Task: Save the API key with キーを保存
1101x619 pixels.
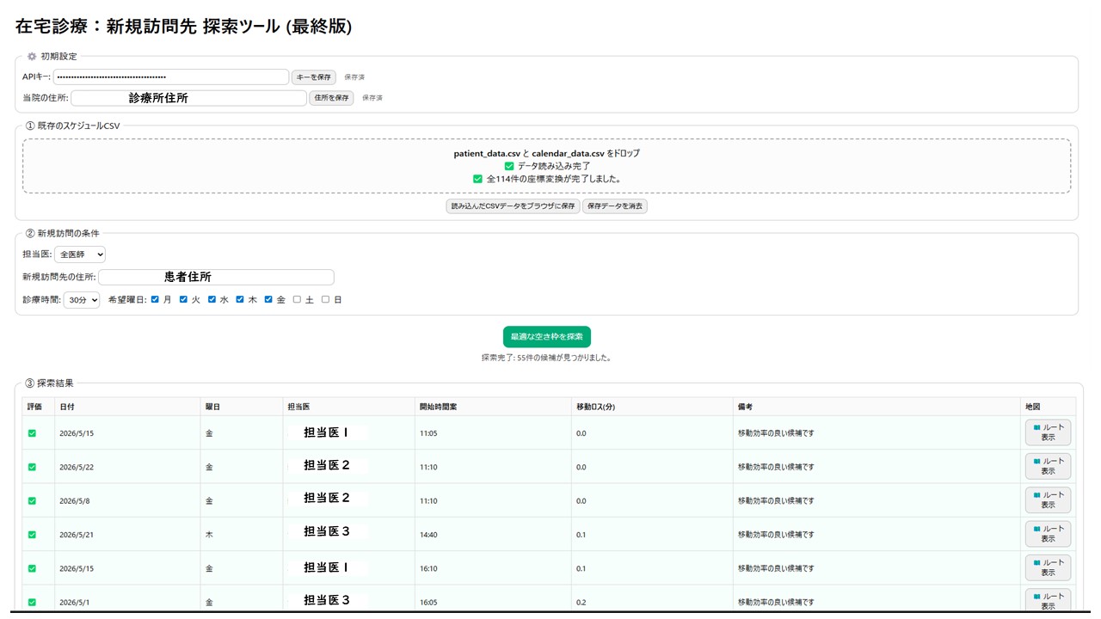Action: click(x=313, y=77)
